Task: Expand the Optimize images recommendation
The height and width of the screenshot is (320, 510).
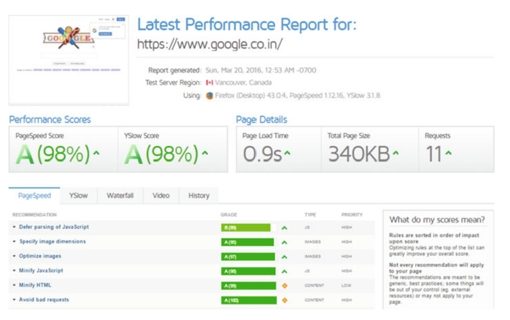Action: pos(14,256)
